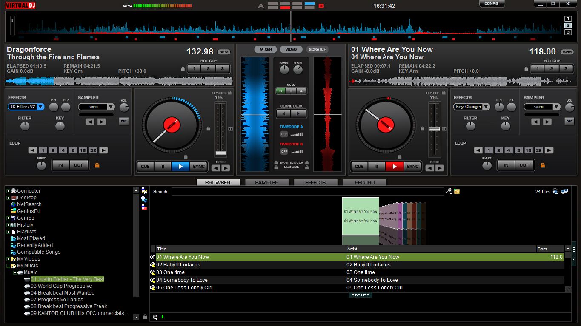Select waveform zoom level 3
The image size is (581, 326).
[568, 32]
